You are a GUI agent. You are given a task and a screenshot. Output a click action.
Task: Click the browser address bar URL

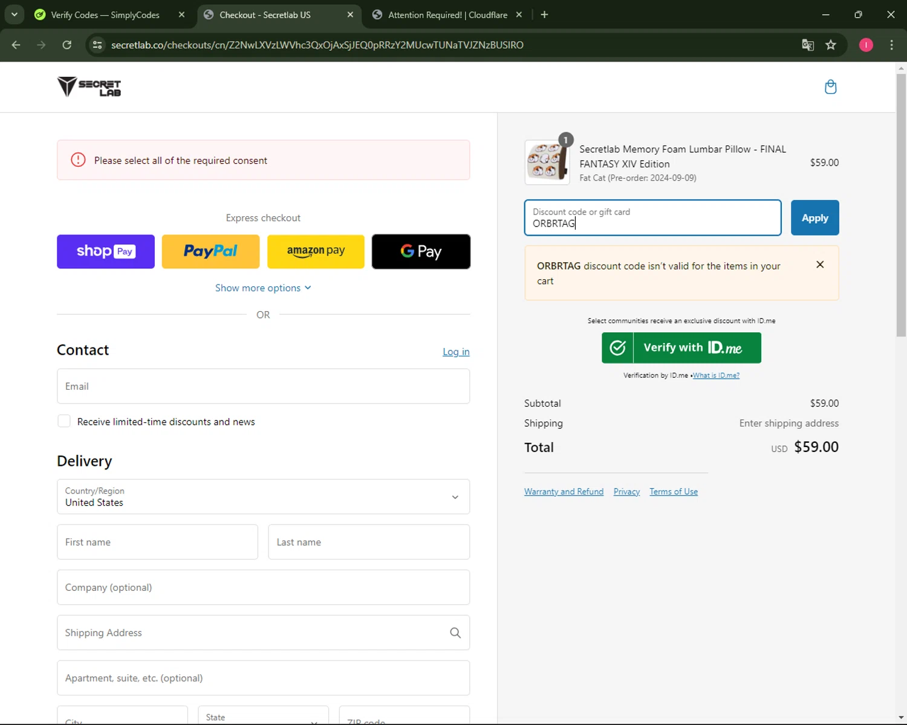[317, 45]
